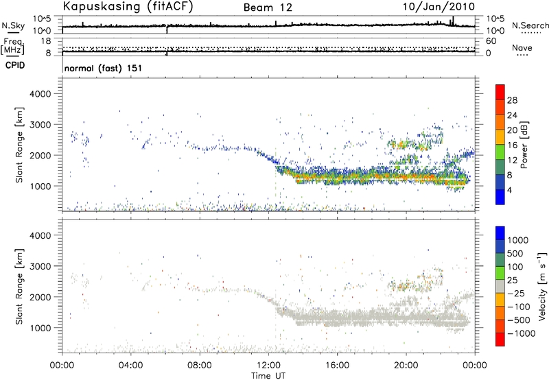This screenshot has height=380, width=549.
Task: Click the "12" value on Power scale
Action: 512,161
